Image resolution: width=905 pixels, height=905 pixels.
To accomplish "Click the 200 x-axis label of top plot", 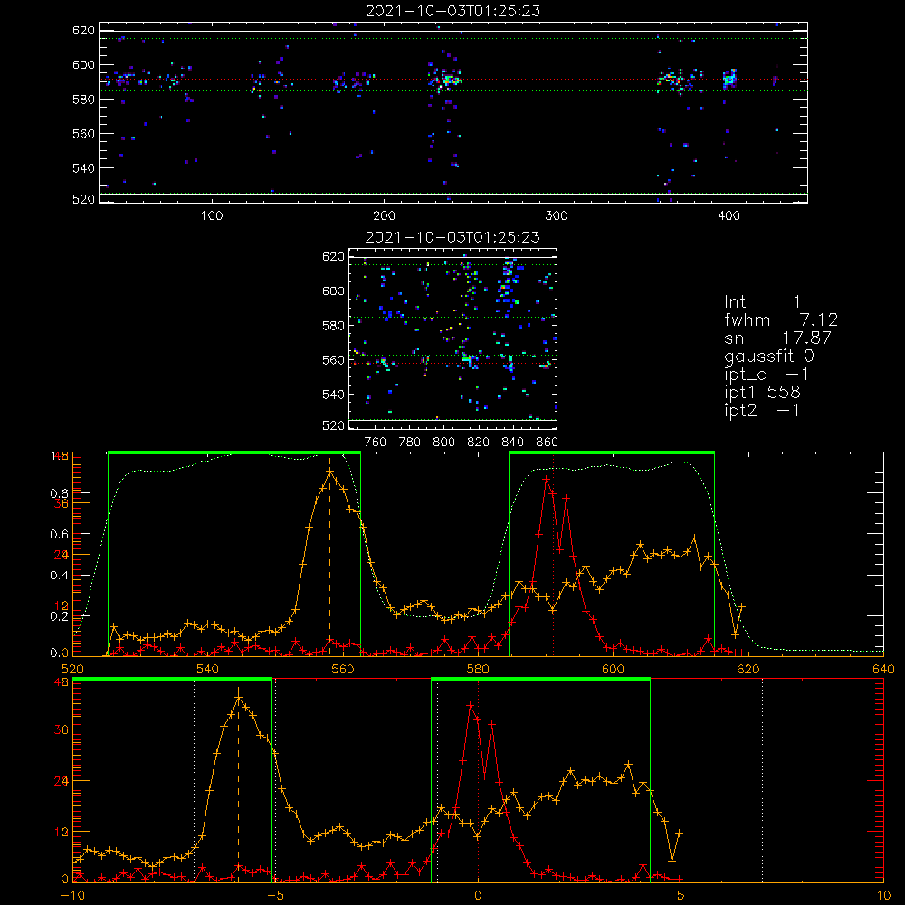I will (385, 216).
